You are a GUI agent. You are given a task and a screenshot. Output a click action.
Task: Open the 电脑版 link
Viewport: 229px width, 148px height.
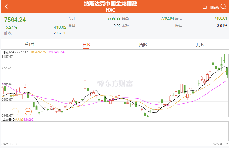pyautogui.click(x=214, y=7)
